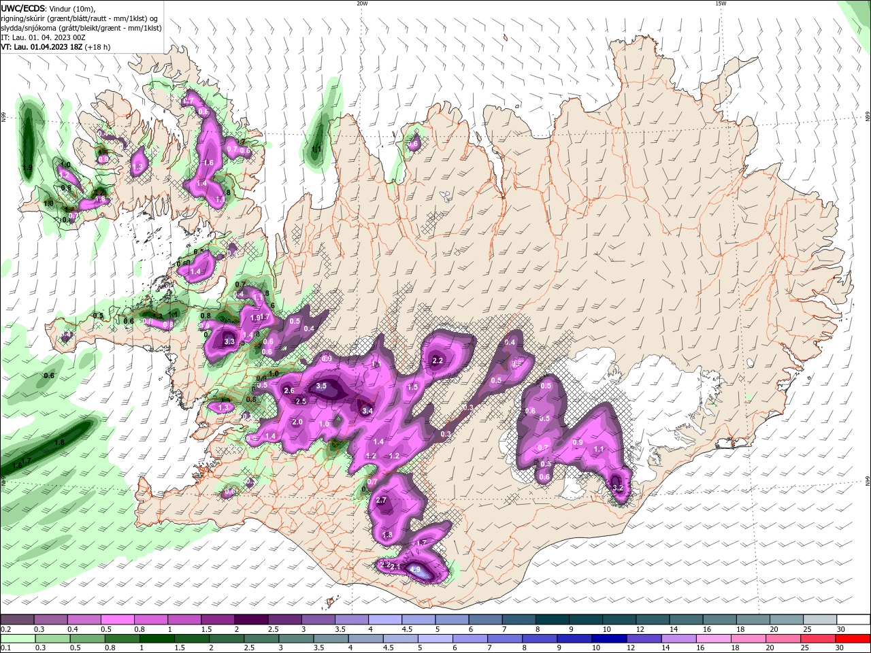Click the 0.1 label starting the rain legend
871x653 pixels.
pyautogui.click(x=5, y=648)
